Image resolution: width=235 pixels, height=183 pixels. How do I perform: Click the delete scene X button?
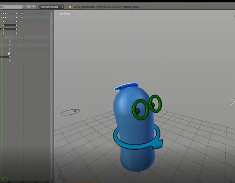[x=34, y=7]
